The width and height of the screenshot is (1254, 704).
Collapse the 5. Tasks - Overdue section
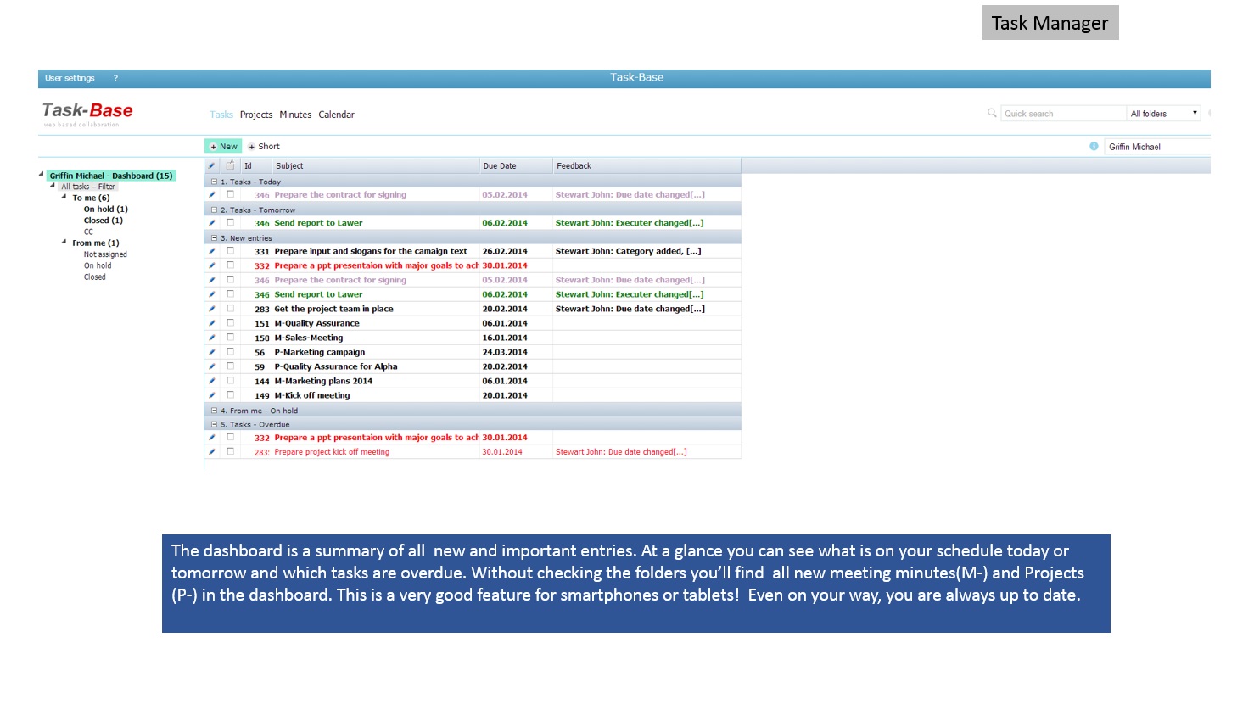point(214,424)
